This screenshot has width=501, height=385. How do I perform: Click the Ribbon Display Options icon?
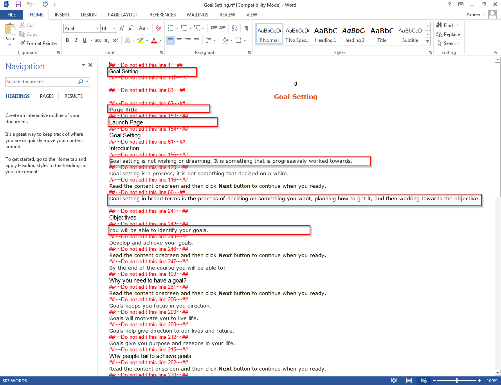click(461, 4)
